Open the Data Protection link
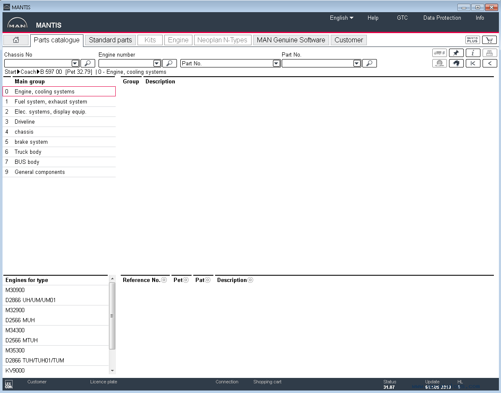Screen dimensions: 501x393 click(x=442, y=18)
